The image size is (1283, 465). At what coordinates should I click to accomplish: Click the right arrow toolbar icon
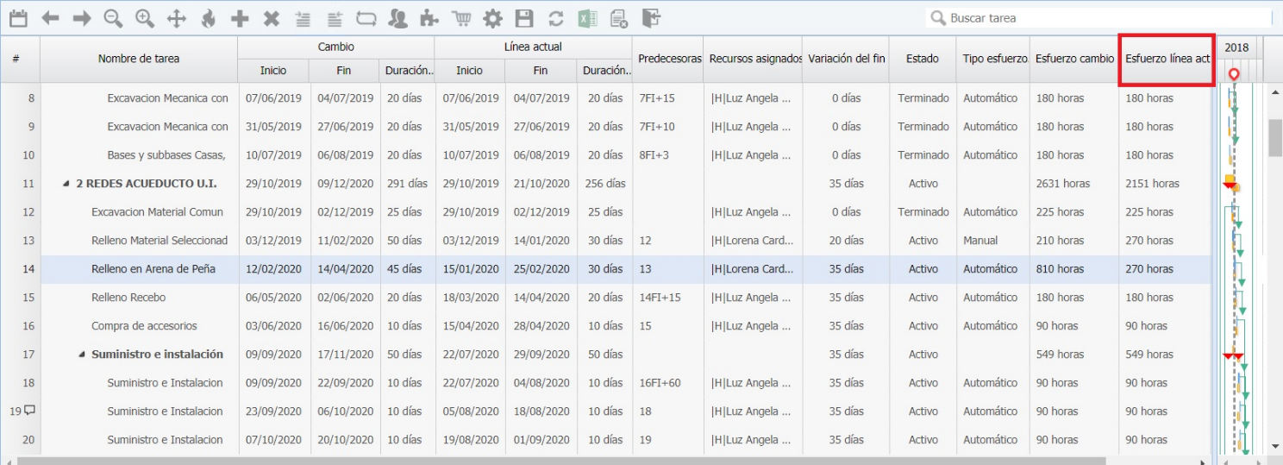point(82,17)
